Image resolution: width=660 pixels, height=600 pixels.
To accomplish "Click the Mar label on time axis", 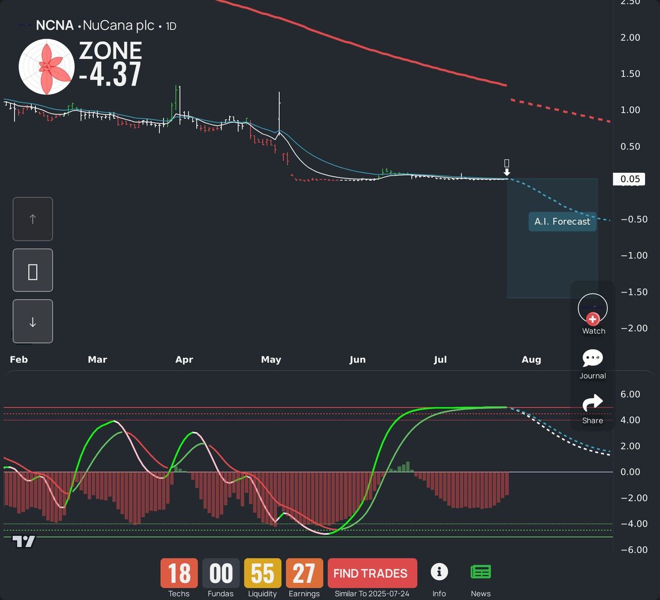I will [97, 359].
